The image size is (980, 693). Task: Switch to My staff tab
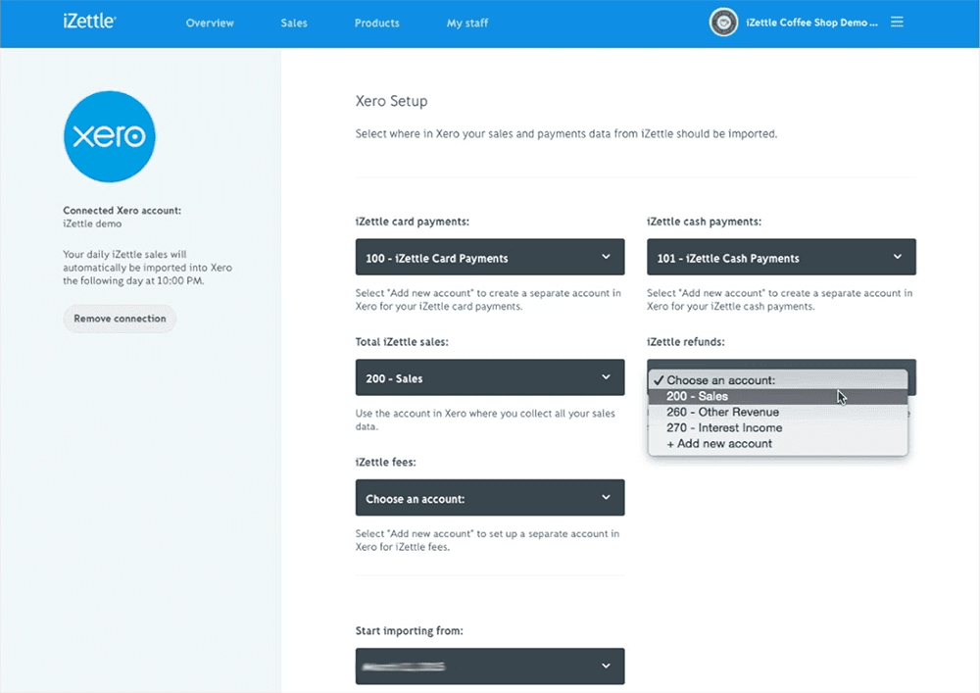pyautogui.click(x=466, y=24)
